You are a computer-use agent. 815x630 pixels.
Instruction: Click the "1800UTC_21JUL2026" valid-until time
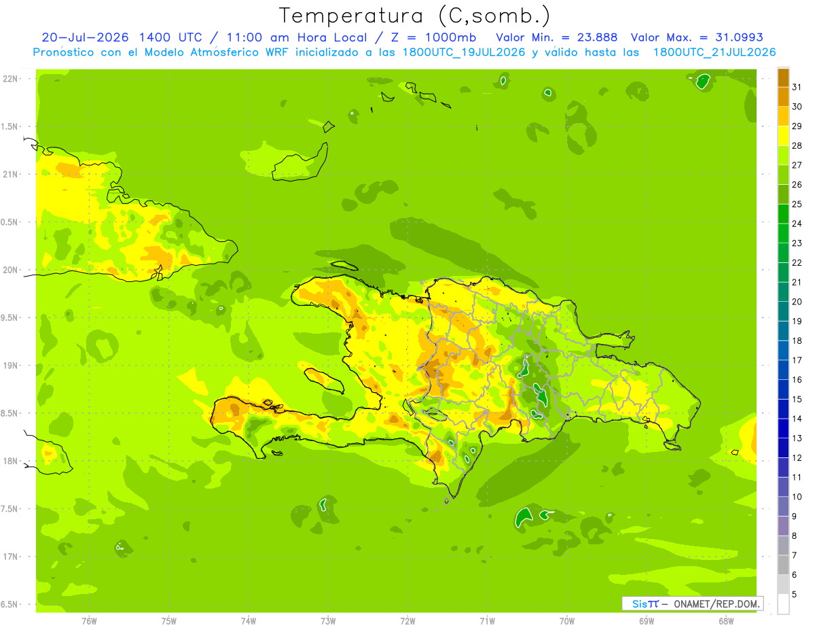713,52
